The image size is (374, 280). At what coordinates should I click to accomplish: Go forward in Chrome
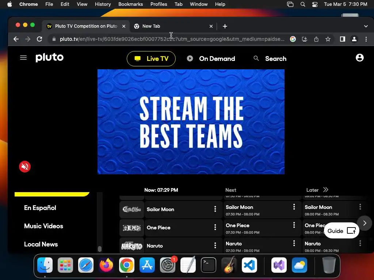click(28, 39)
